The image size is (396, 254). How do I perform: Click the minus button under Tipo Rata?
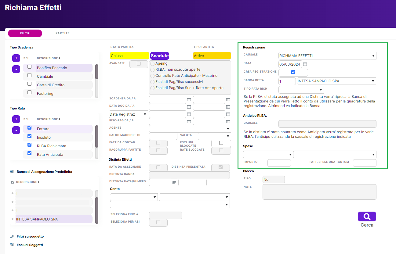16,130
